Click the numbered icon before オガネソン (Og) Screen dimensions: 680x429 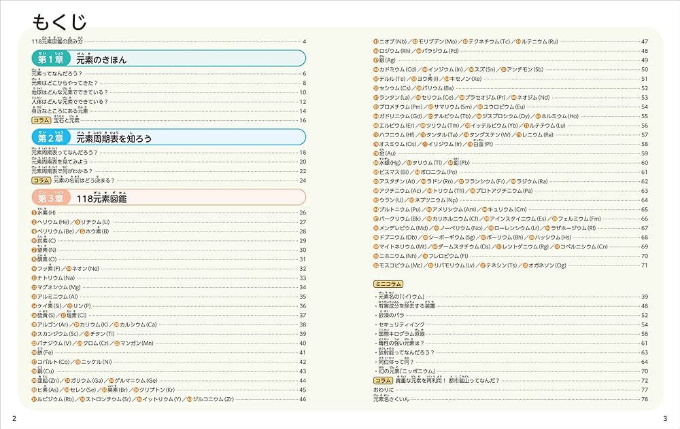point(524,264)
